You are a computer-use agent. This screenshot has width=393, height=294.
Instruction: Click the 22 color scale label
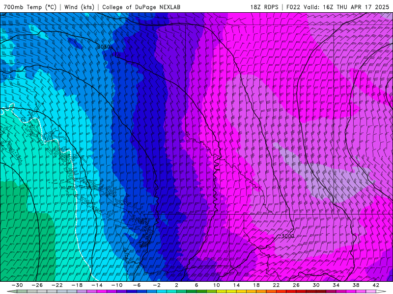[276, 285]
